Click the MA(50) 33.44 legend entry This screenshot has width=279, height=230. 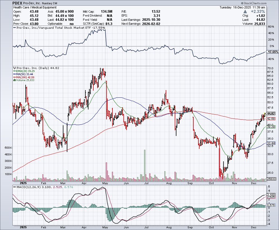[23, 74]
